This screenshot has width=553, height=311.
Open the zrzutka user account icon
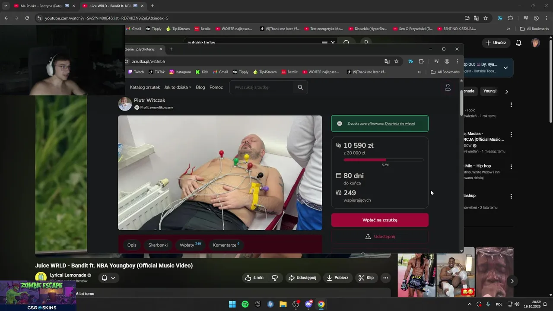coord(448,87)
